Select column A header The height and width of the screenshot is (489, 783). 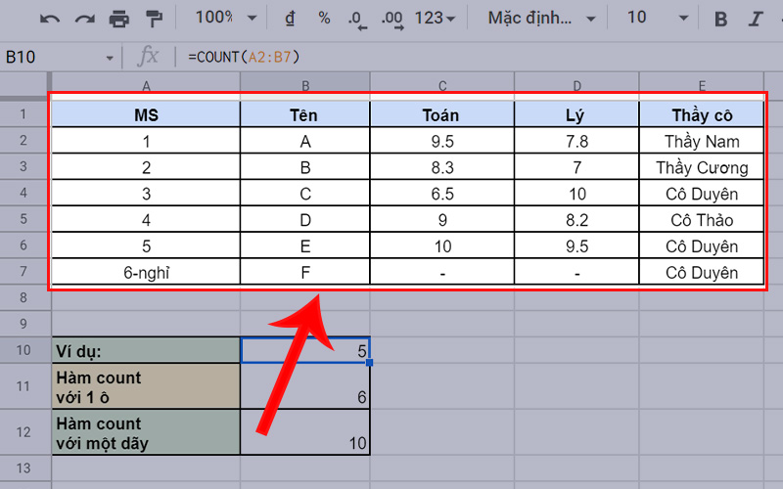tap(146, 85)
